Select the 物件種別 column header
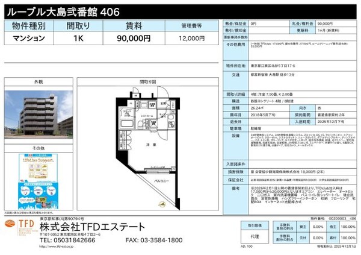 29,26
